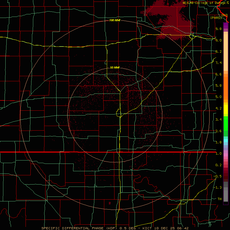
Task: Click the yellow segment of the color bar
Action: (226, 109)
